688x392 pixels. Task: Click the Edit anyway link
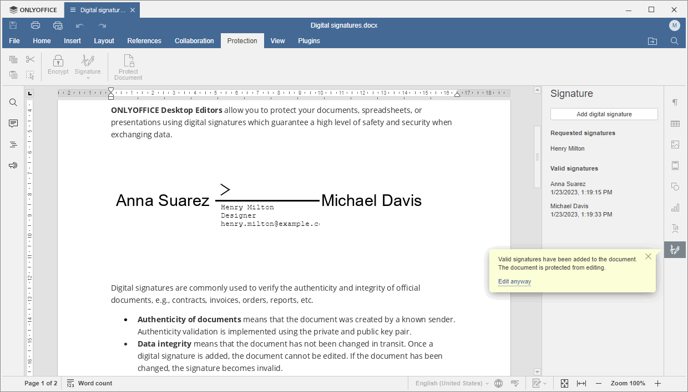tap(514, 281)
